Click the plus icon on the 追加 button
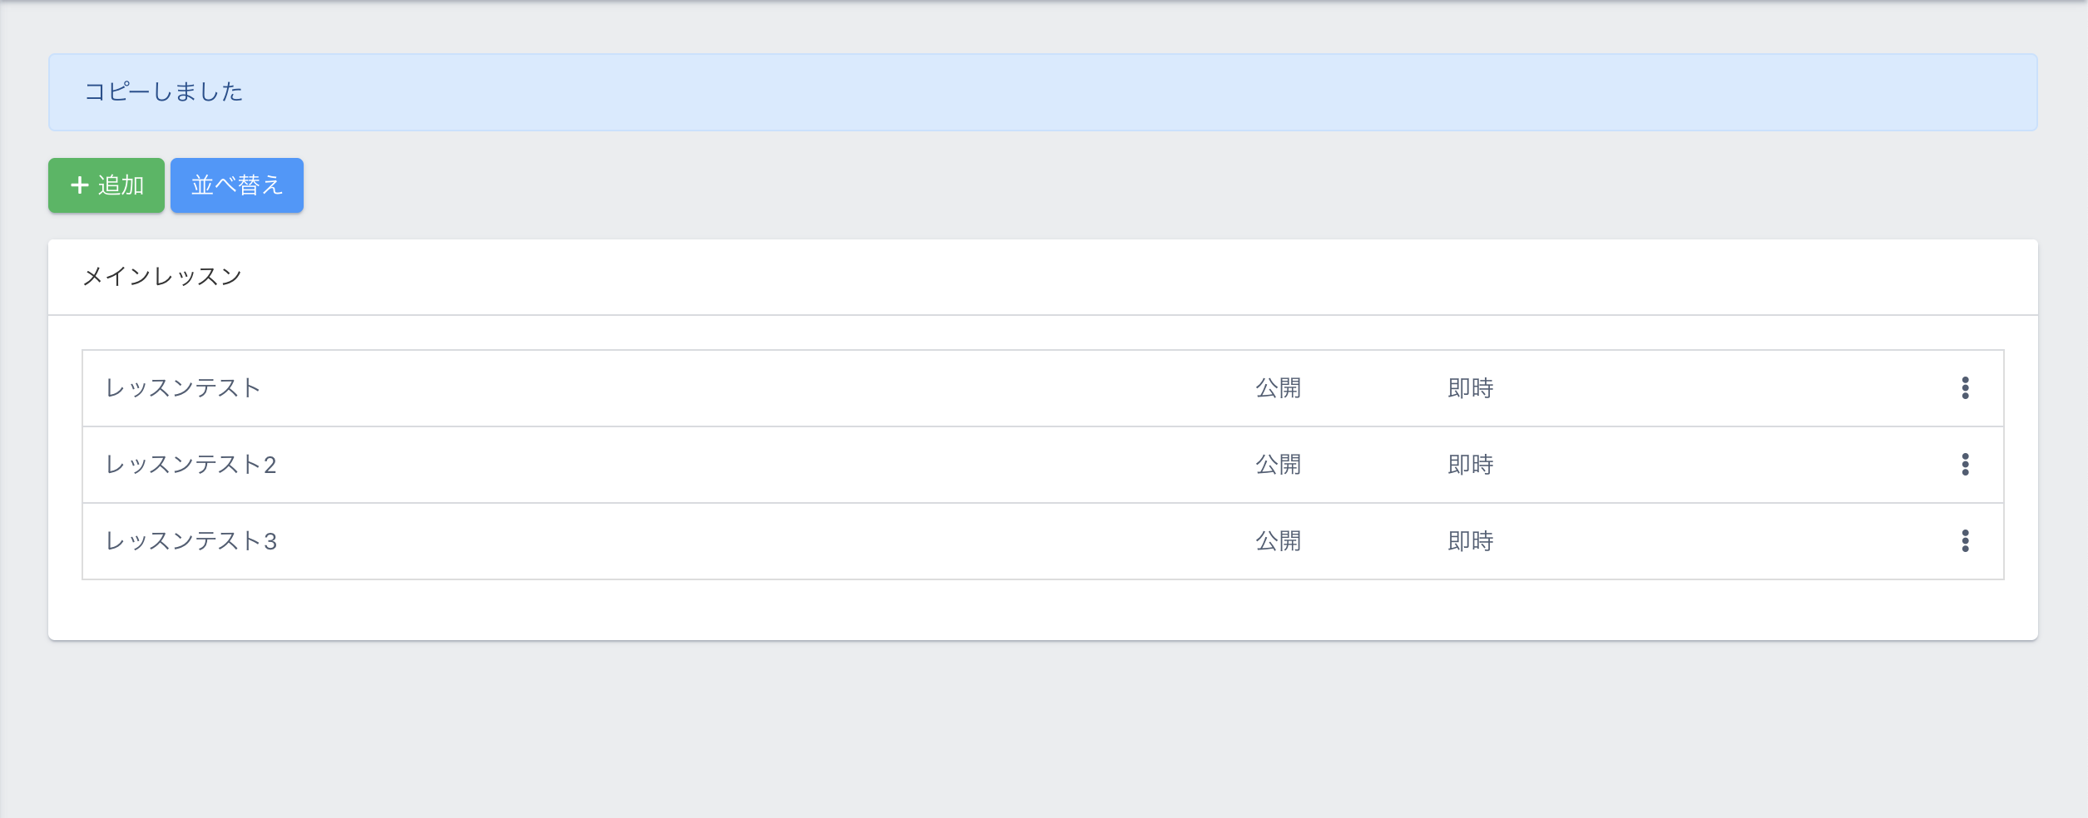The width and height of the screenshot is (2088, 818). pos(80,185)
